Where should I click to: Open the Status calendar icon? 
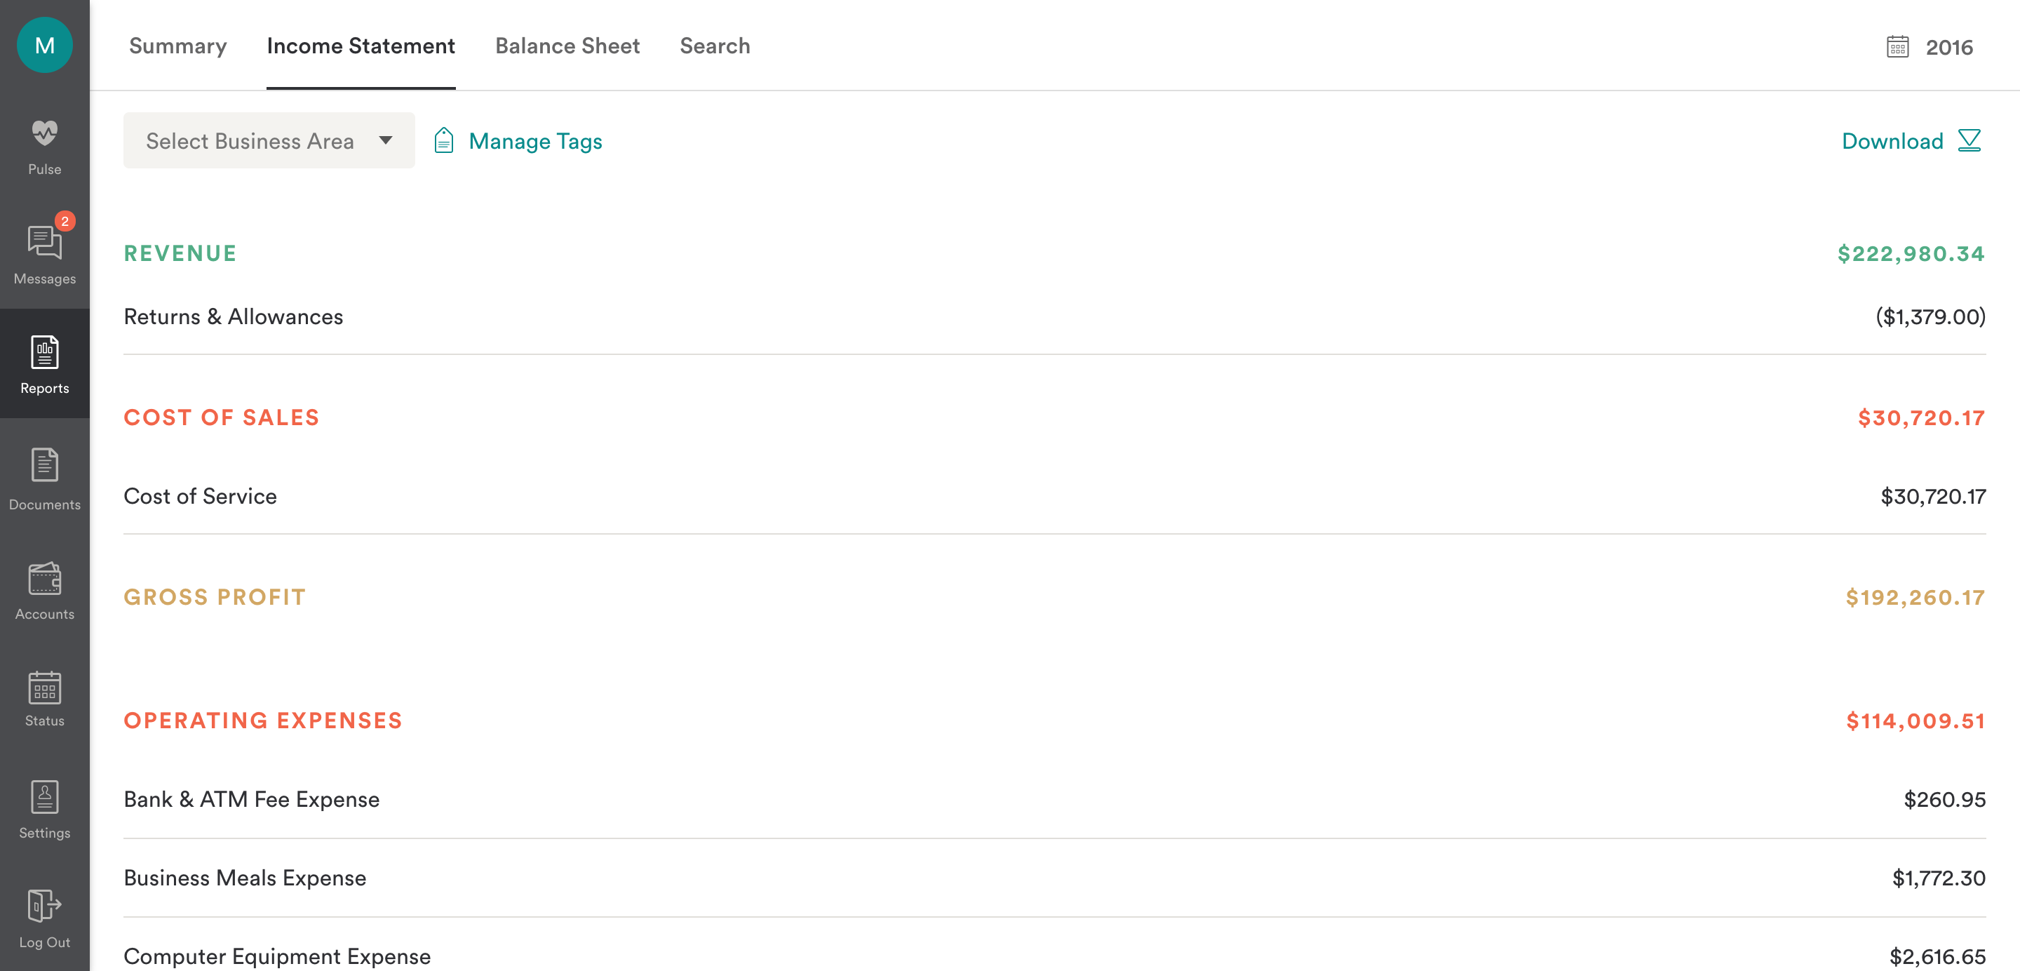tap(45, 688)
